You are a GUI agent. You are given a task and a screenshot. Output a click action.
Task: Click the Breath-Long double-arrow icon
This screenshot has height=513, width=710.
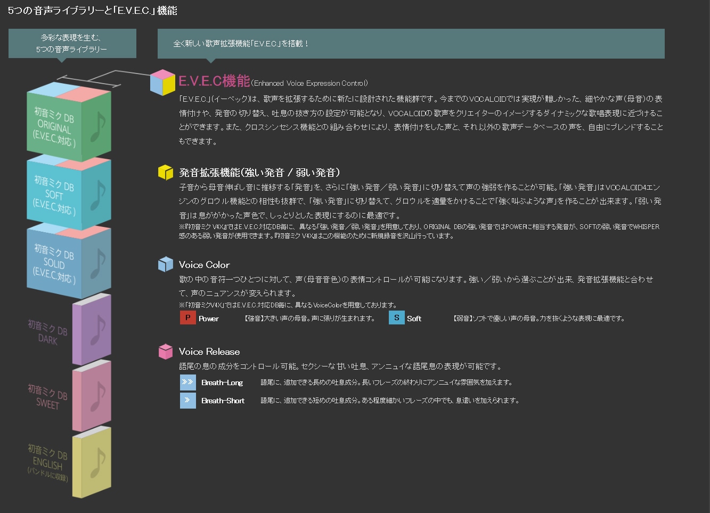[x=188, y=382]
